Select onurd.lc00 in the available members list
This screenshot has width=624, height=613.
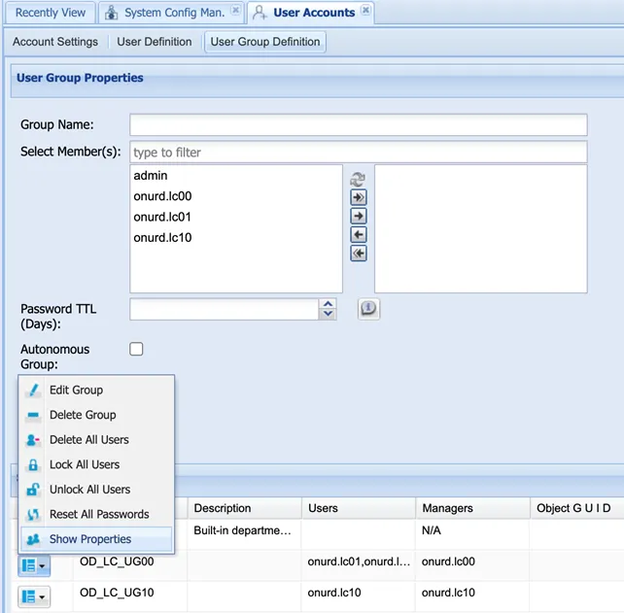[x=235, y=196]
